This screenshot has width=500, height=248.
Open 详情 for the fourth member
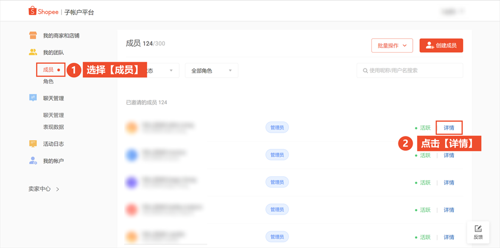click(449, 210)
